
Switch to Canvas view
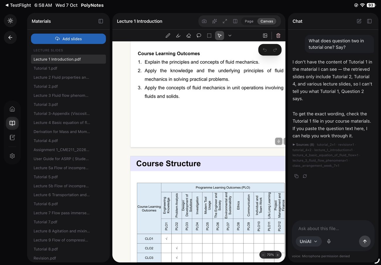(x=267, y=21)
